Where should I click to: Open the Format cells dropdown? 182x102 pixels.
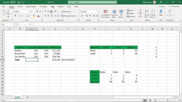coord(131,17)
